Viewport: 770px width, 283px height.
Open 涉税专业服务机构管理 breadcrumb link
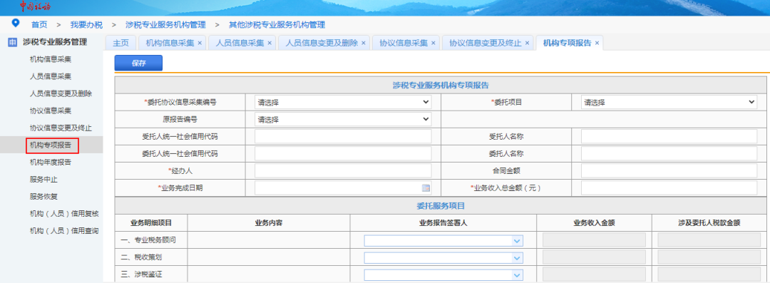[x=165, y=24]
